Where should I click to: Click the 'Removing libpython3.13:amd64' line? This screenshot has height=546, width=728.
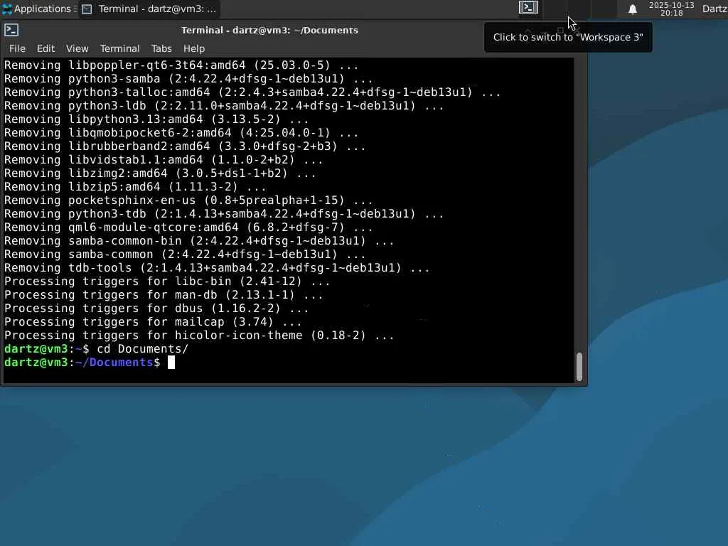click(156, 119)
